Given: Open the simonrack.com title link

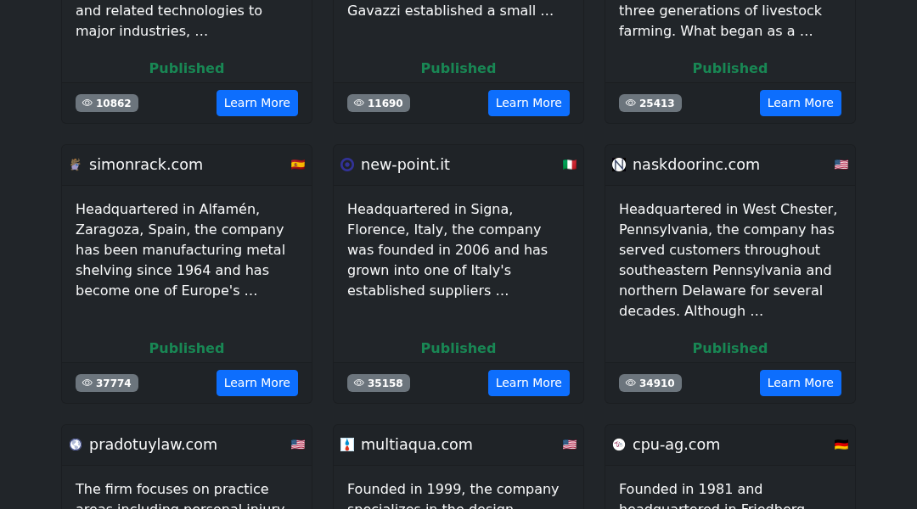Looking at the screenshot, I should [x=146, y=165].
